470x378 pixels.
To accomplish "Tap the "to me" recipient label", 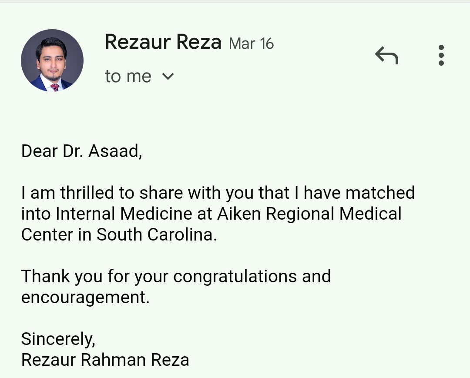I will (128, 77).
